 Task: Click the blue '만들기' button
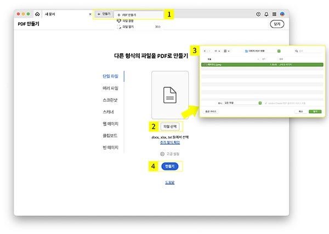[170, 166]
